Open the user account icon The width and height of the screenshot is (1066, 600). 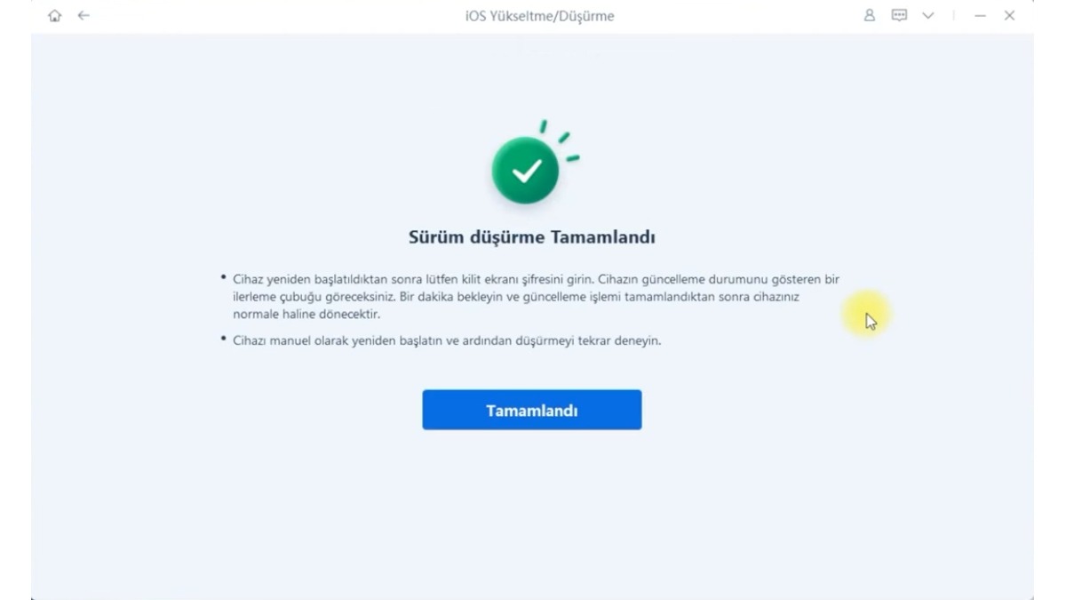click(x=871, y=16)
